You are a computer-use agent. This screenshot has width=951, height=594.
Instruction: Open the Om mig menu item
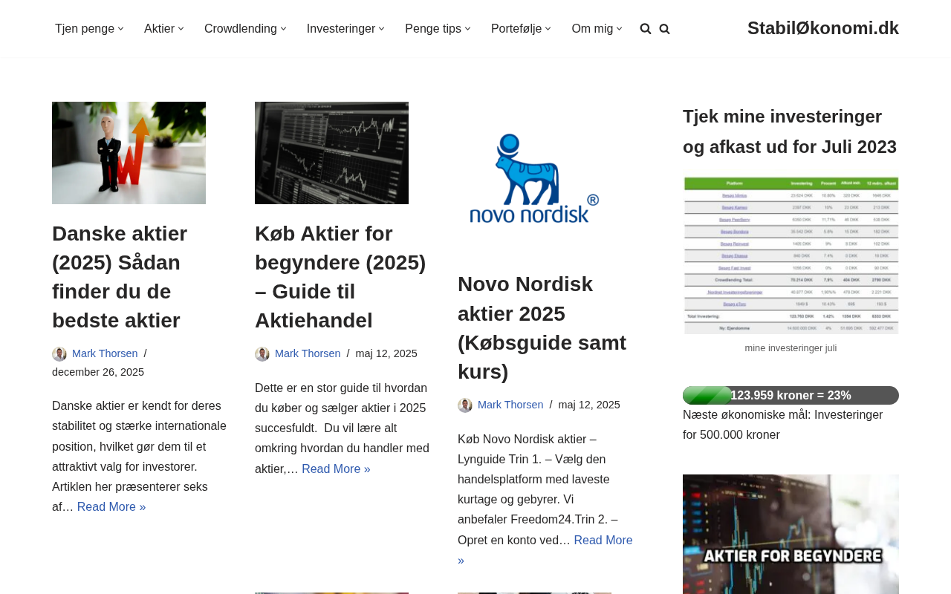pyautogui.click(x=592, y=29)
